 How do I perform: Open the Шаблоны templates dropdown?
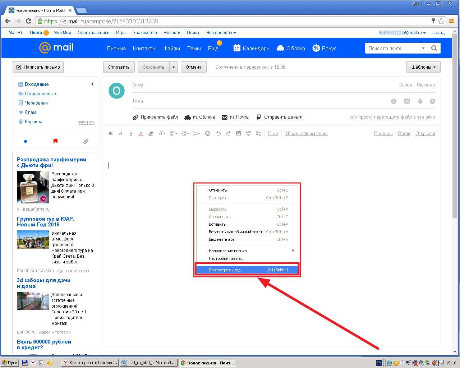[423, 67]
